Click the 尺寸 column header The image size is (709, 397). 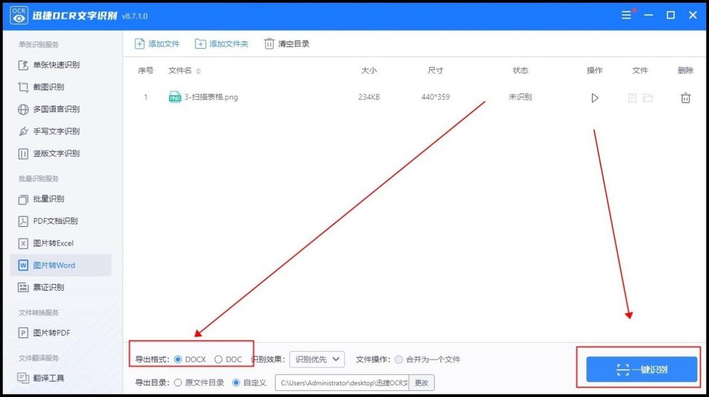pyautogui.click(x=435, y=70)
